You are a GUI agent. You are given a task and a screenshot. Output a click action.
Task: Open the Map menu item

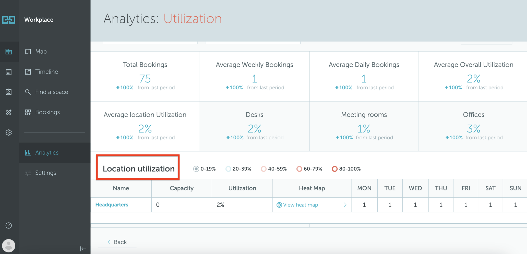[41, 52]
